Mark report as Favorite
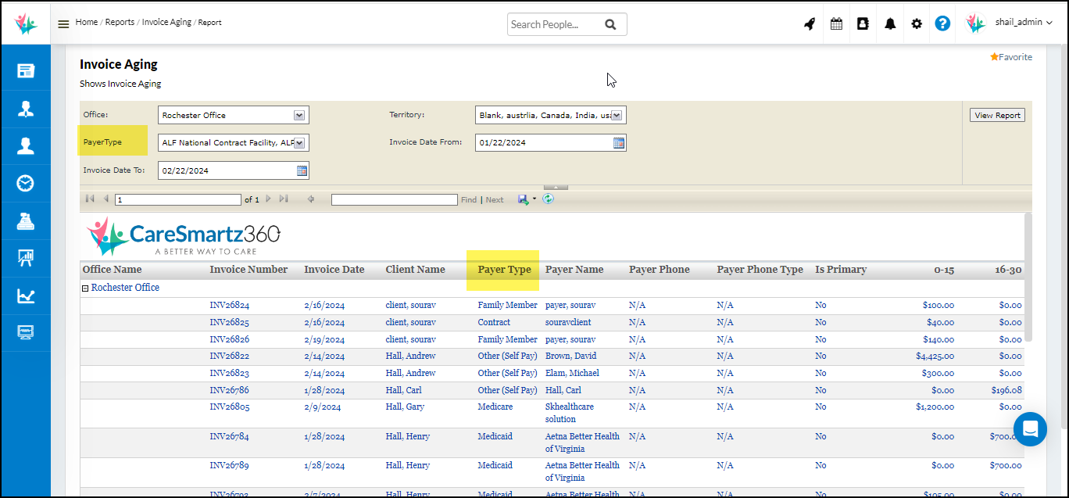The width and height of the screenshot is (1069, 498). [1011, 57]
